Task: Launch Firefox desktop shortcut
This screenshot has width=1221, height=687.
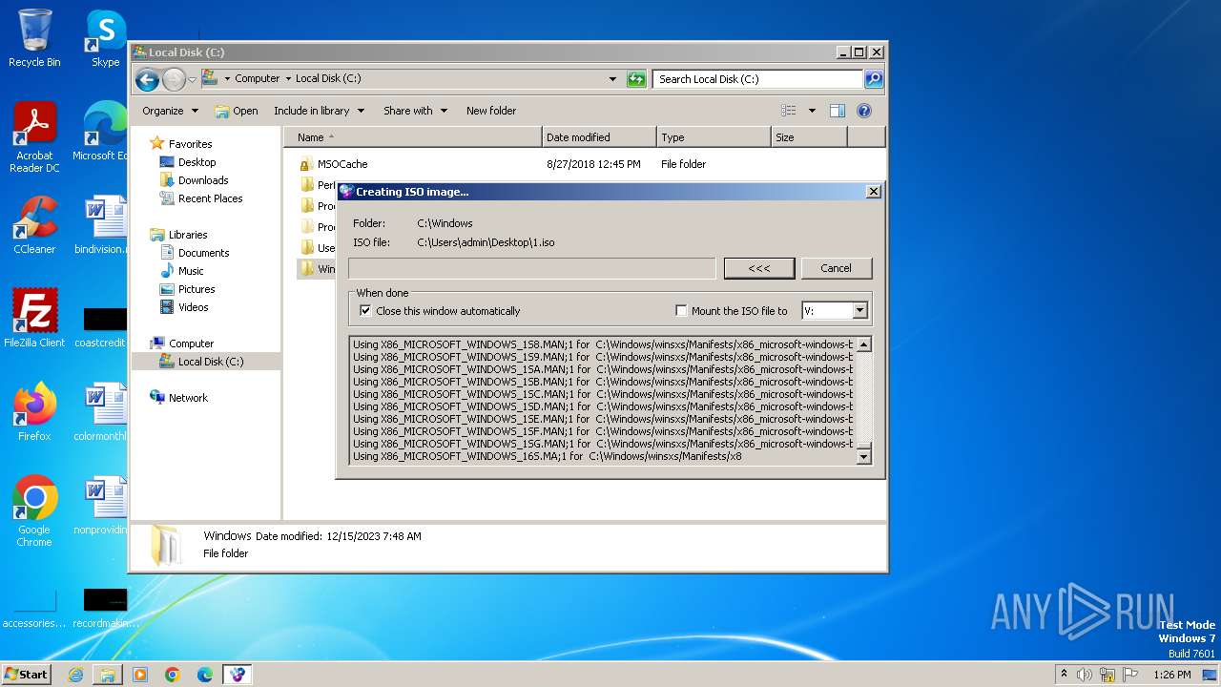Action: [x=34, y=412]
